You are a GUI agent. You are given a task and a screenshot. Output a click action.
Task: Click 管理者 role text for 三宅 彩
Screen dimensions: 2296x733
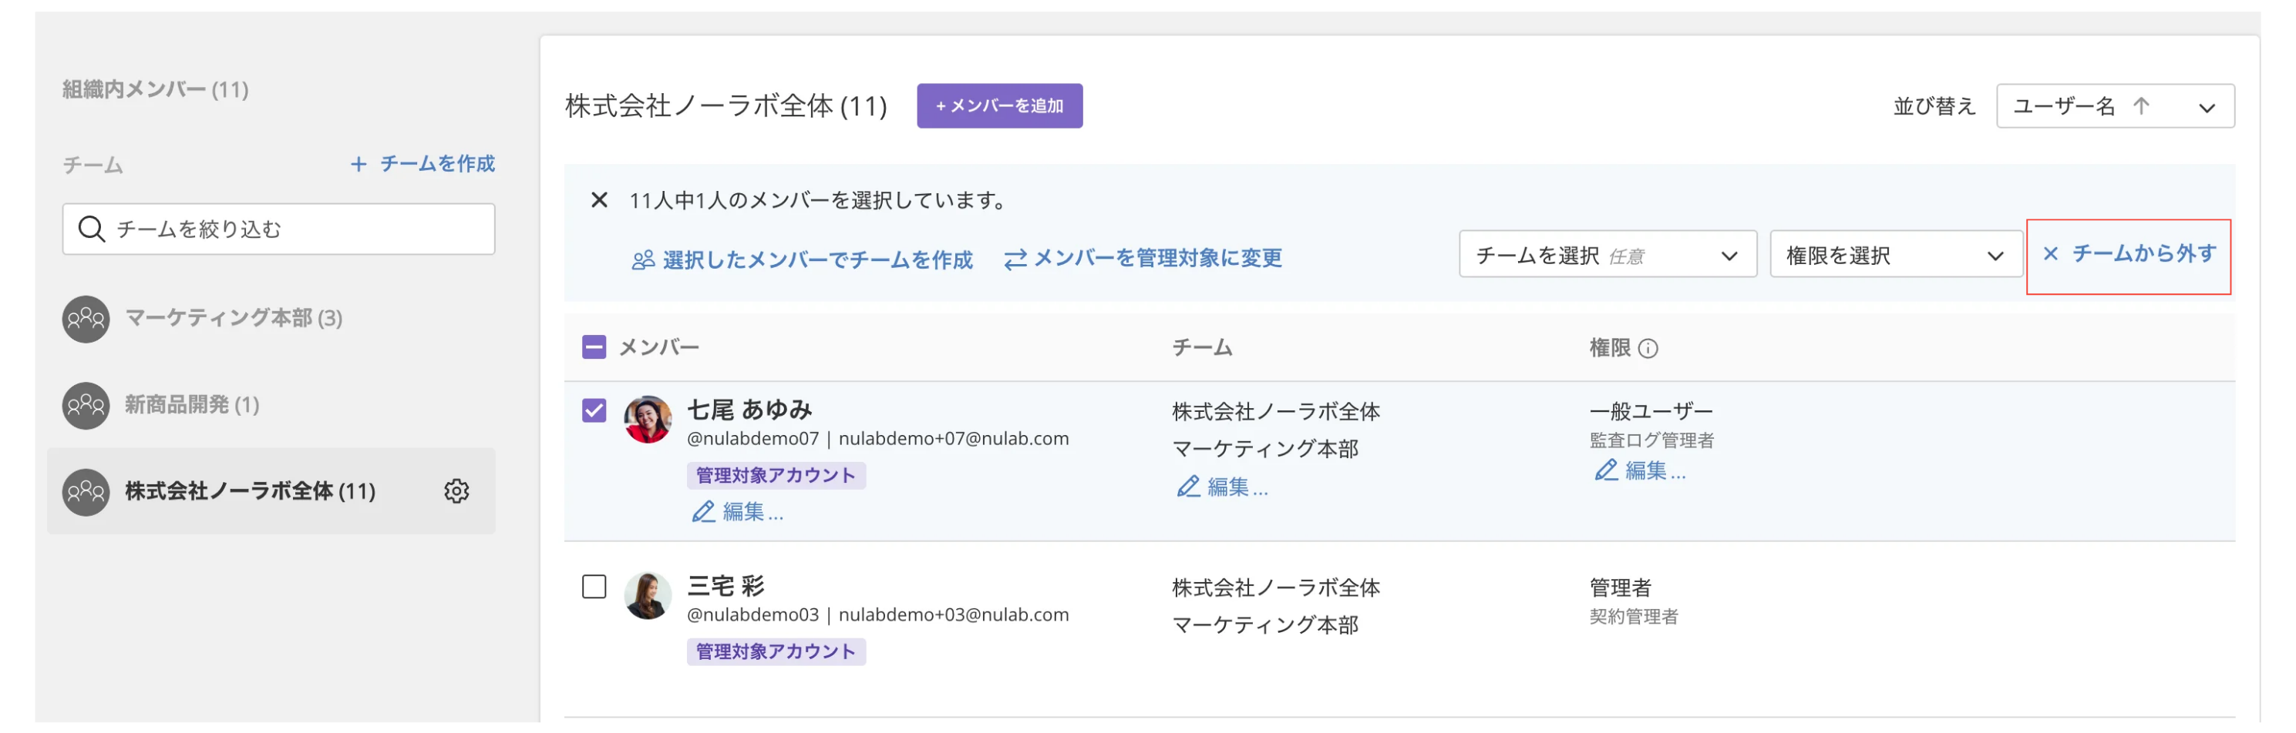pos(1621,587)
